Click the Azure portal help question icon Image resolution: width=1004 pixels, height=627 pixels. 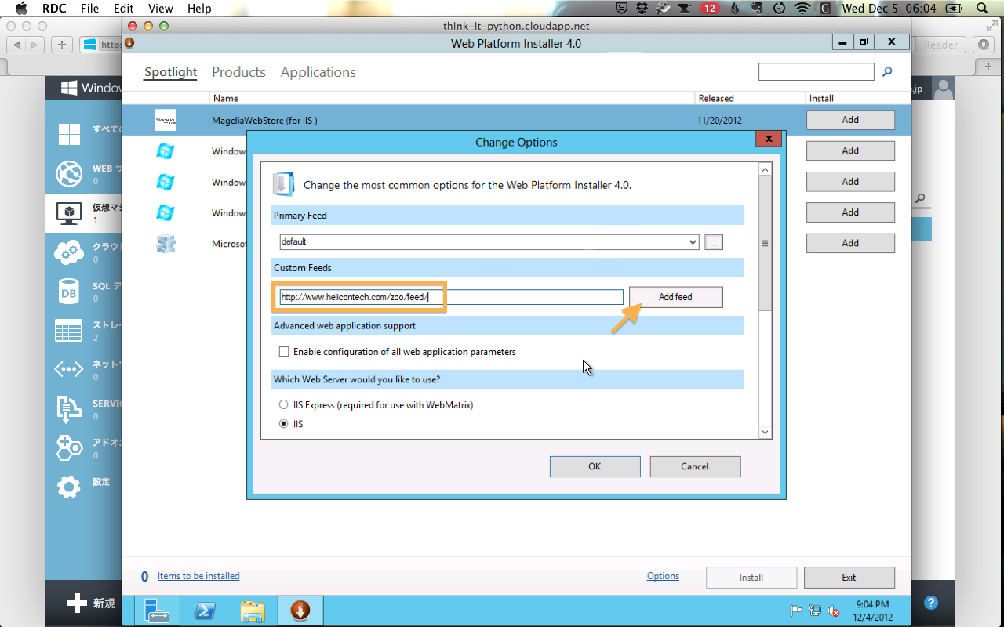(x=931, y=603)
